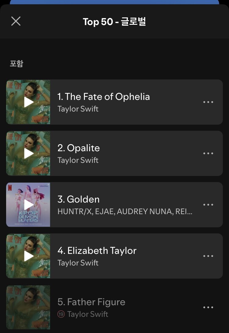Play The Fate of Ophelia track
This screenshot has height=333, width=229.
tap(28, 102)
